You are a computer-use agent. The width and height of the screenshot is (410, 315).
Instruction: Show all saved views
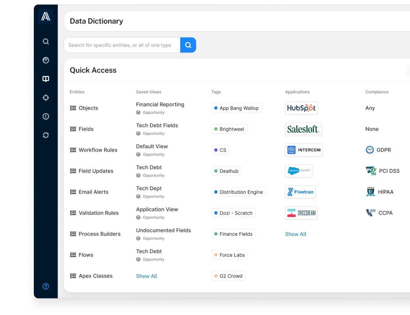click(146, 276)
